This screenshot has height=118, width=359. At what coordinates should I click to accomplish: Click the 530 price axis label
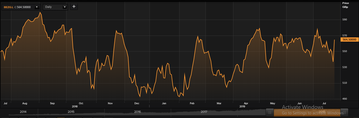(x=345, y=67)
